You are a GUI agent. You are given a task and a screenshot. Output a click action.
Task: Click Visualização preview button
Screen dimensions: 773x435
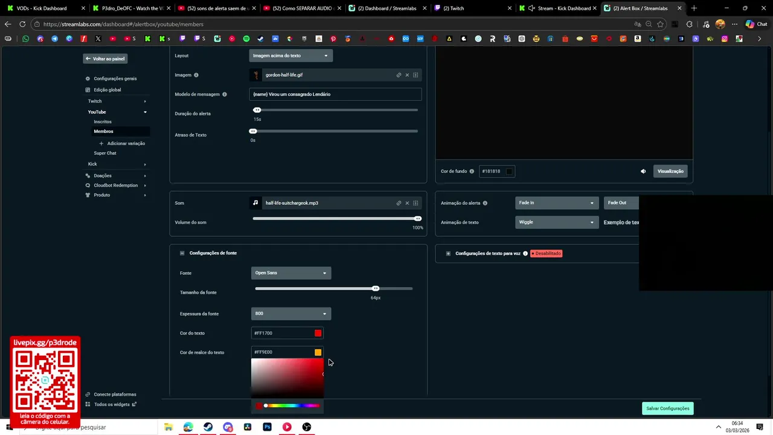click(670, 171)
